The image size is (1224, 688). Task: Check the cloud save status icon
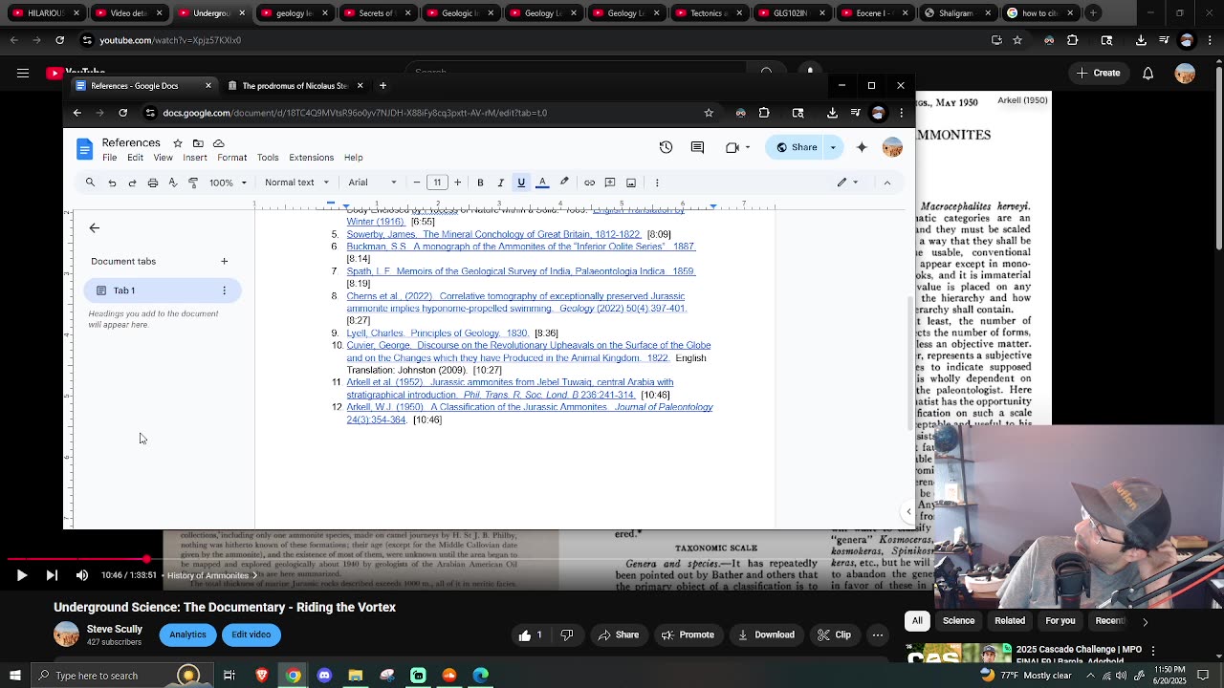pyautogui.click(x=219, y=143)
